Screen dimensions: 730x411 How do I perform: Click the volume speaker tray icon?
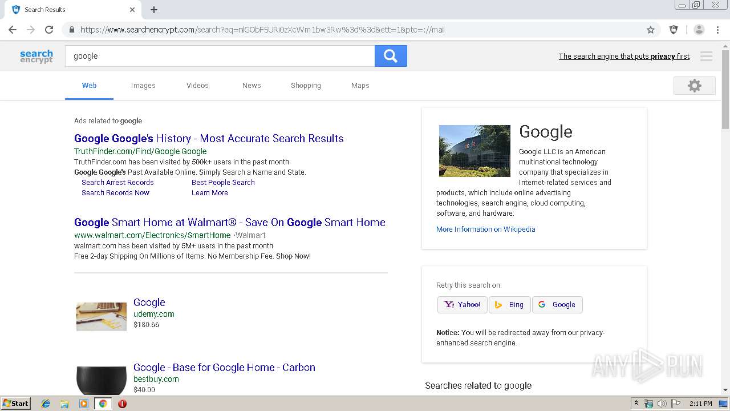[662, 404]
